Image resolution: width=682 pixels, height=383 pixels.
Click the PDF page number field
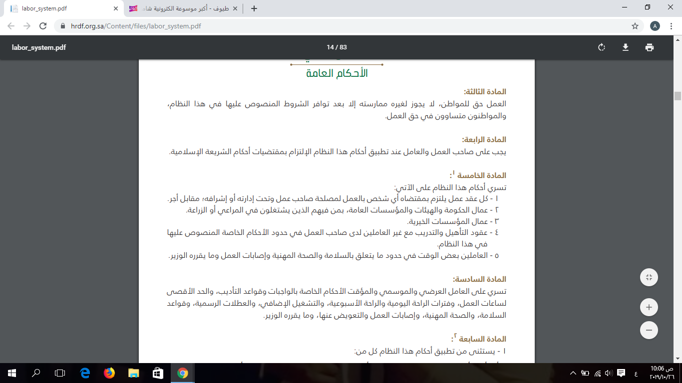point(330,47)
